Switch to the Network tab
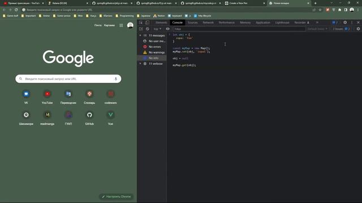This screenshot has width=362, height=203. 208,23
